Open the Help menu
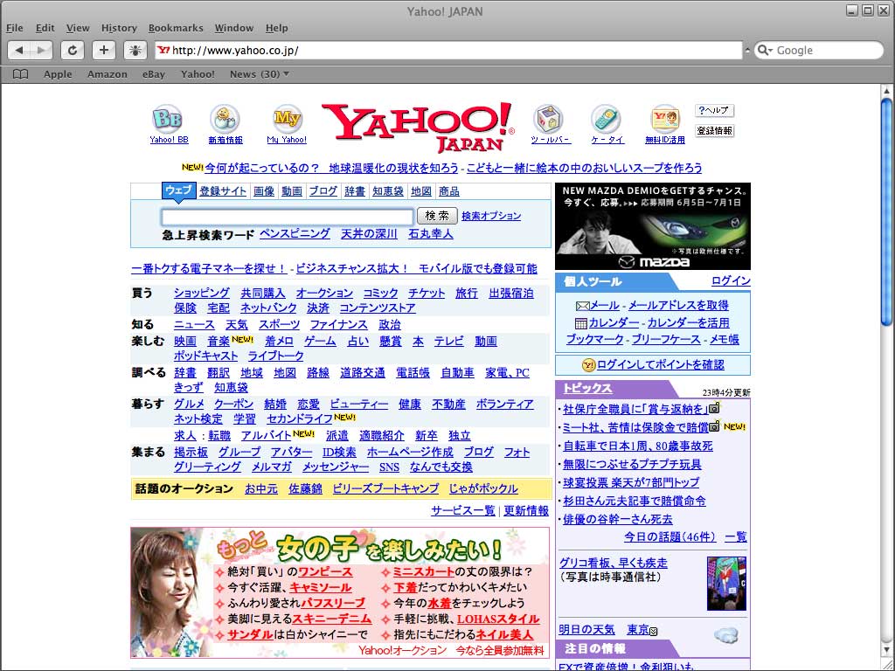 pyautogui.click(x=277, y=28)
